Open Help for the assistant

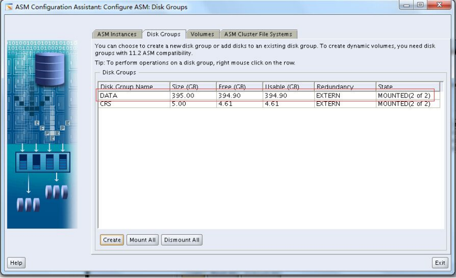(16, 263)
